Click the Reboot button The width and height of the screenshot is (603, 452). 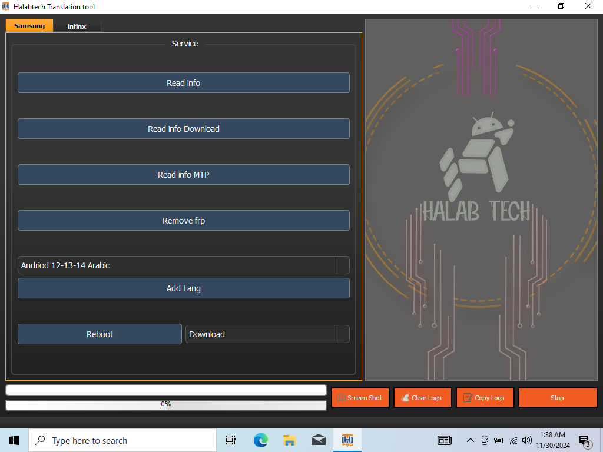100,334
